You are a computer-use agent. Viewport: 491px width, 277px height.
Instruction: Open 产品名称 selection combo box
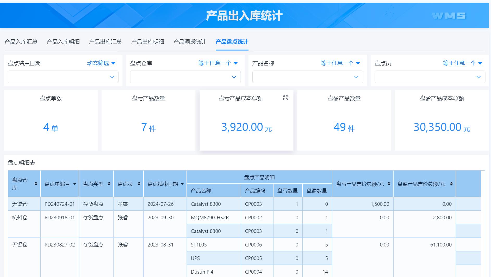pos(307,77)
